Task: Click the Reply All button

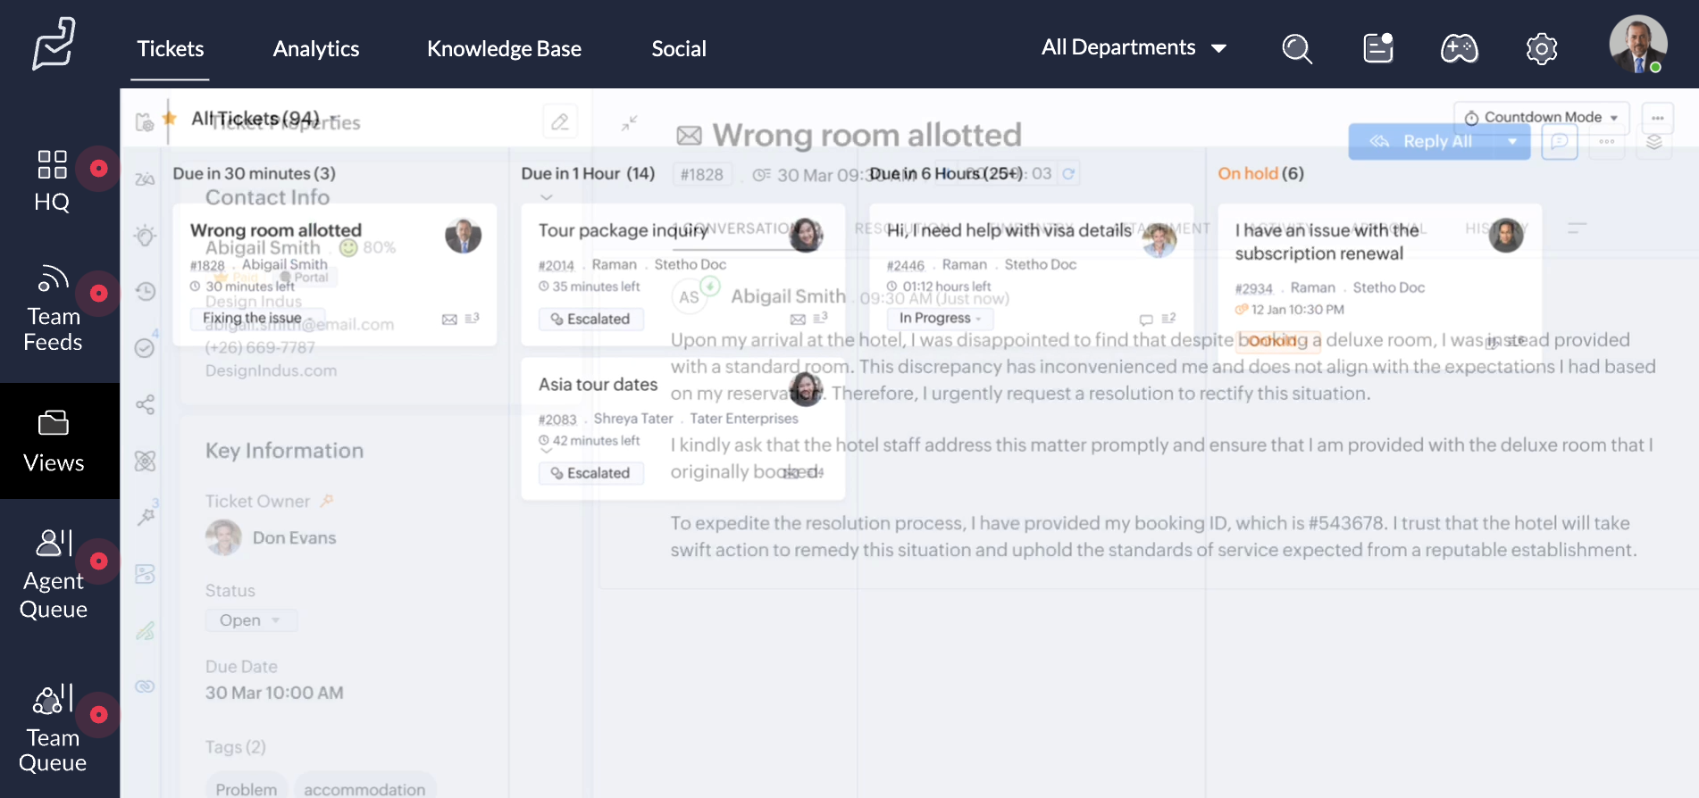Action: [x=1422, y=142]
